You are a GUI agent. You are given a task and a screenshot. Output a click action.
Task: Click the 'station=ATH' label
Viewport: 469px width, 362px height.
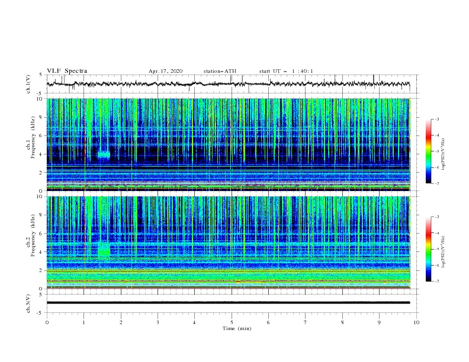pos(220,71)
